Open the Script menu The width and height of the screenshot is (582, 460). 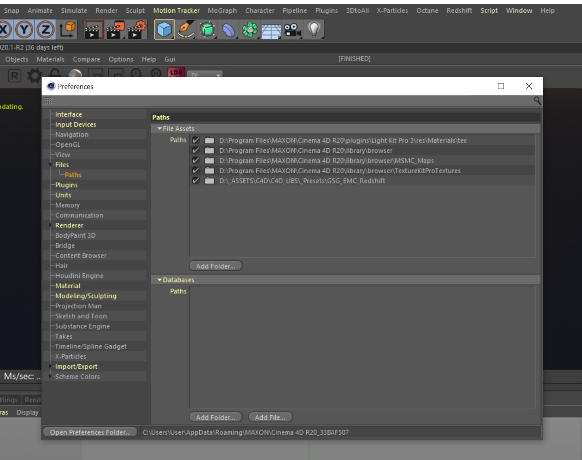pos(489,11)
